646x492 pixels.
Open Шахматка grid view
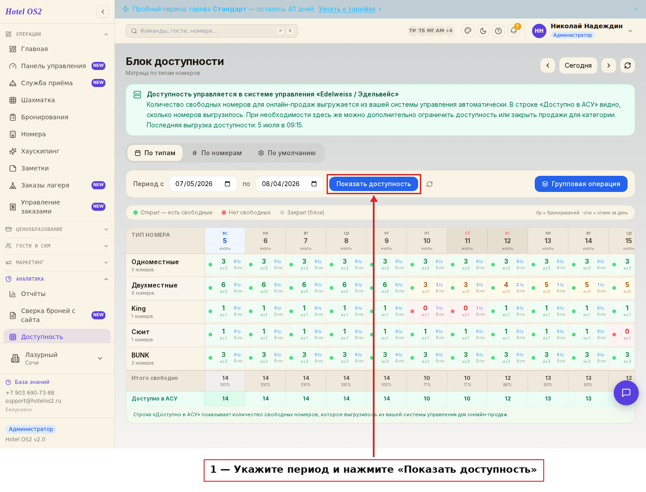pos(57,100)
